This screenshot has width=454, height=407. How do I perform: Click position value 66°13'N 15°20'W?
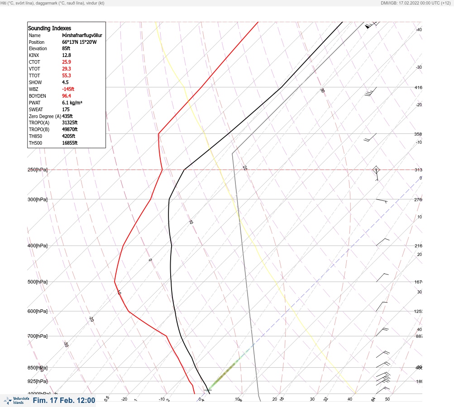click(79, 42)
